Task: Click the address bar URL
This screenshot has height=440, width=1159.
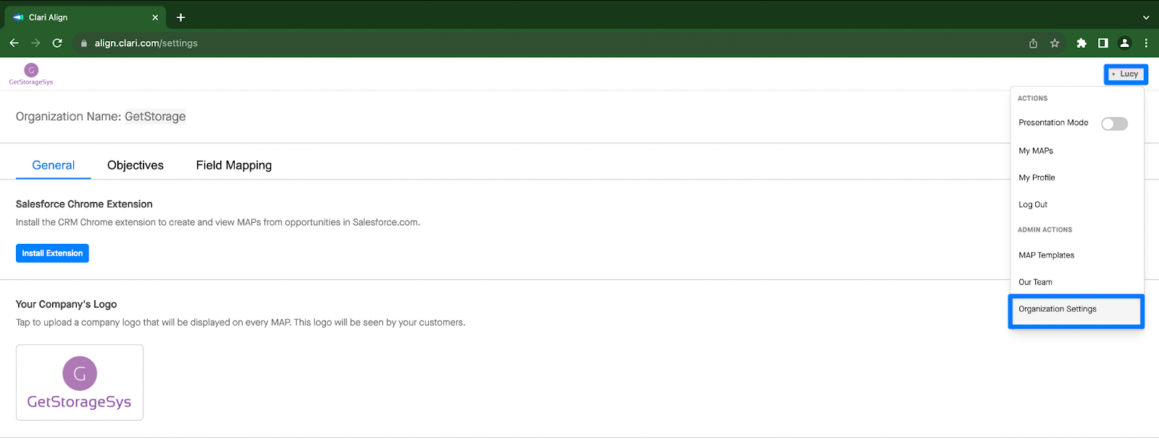Action: [146, 43]
